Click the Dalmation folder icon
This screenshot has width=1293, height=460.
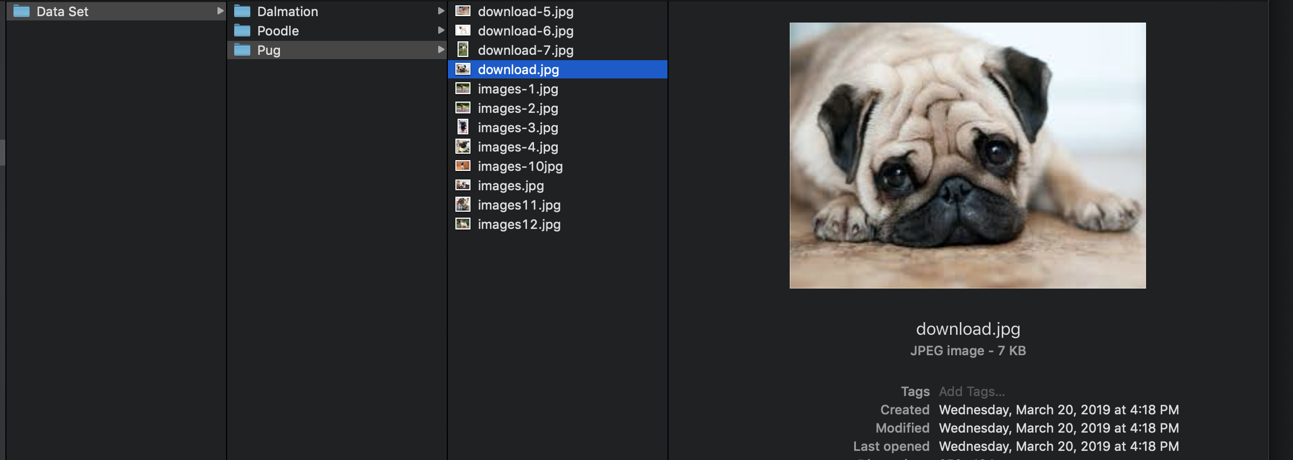[x=242, y=11]
